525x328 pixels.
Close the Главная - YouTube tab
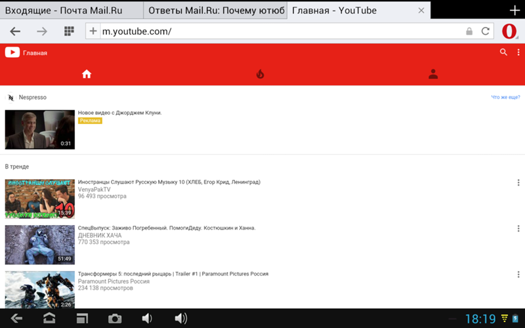421,10
